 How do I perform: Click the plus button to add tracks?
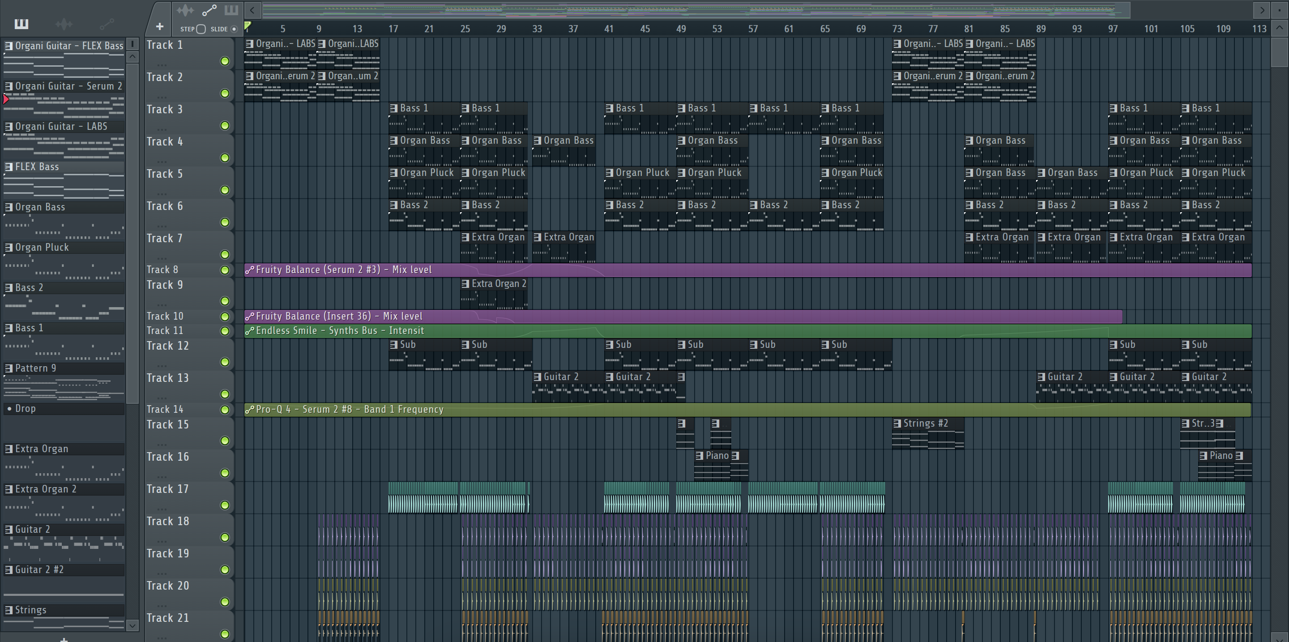coord(160,26)
